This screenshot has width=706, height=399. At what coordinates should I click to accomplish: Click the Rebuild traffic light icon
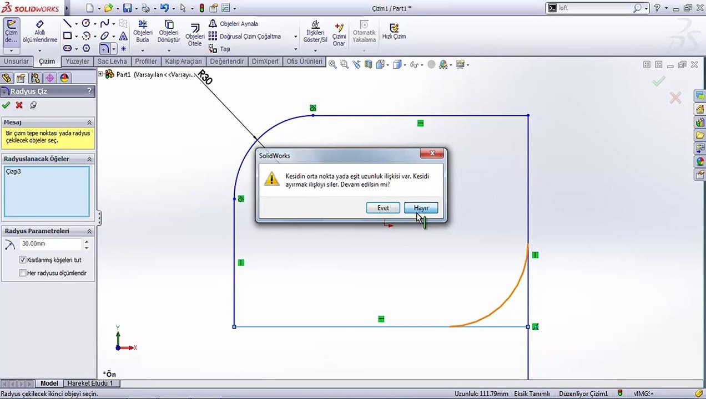coord(201,8)
